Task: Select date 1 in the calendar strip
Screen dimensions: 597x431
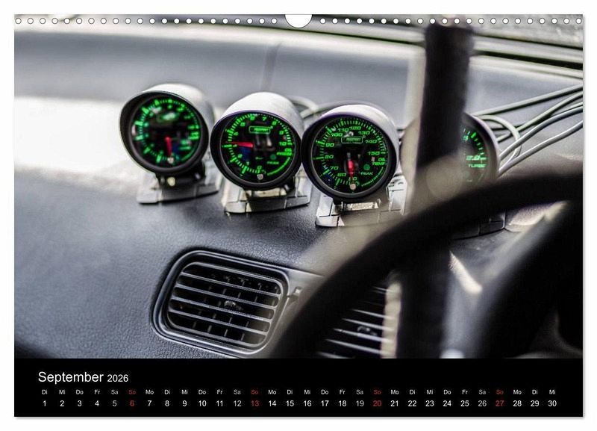Action: 45,403
